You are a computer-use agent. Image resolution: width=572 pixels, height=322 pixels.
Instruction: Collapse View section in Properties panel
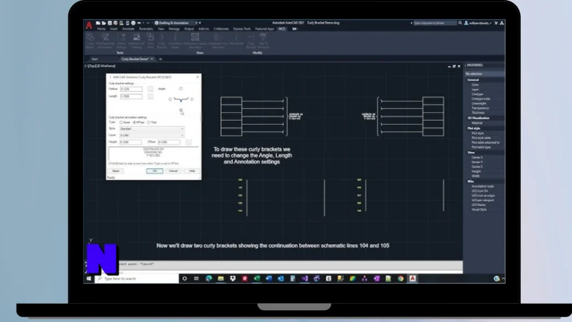tap(471, 153)
